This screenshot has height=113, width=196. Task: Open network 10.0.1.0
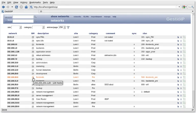tap(10, 37)
